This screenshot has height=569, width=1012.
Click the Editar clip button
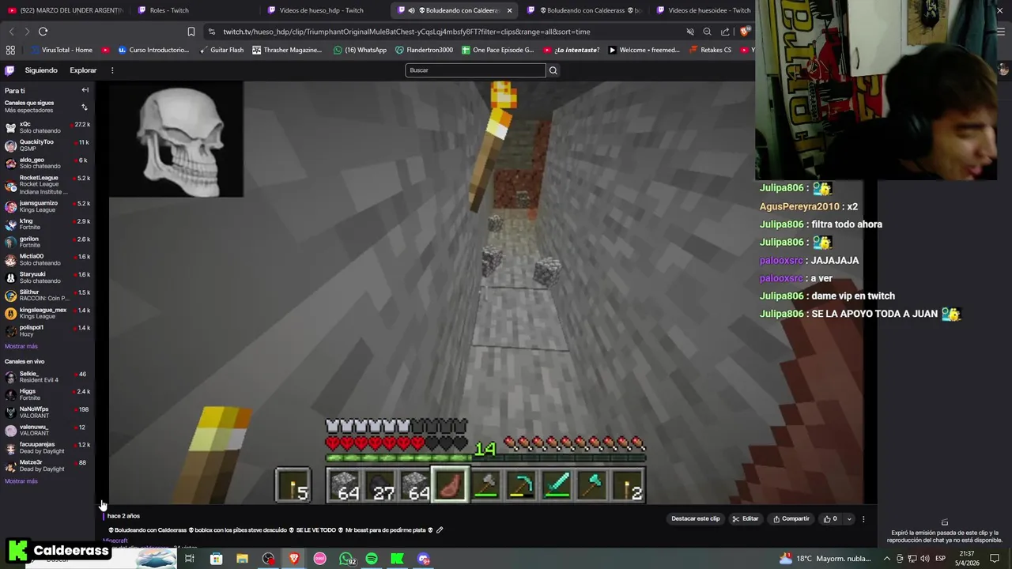point(746,519)
